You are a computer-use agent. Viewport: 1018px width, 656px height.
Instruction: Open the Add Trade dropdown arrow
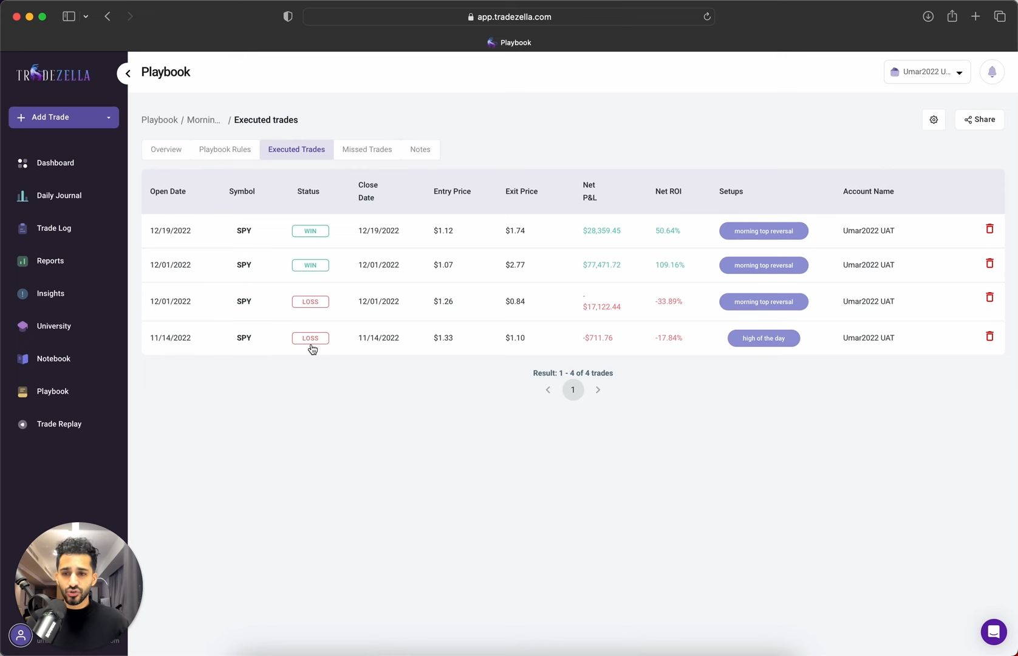point(109,118)
